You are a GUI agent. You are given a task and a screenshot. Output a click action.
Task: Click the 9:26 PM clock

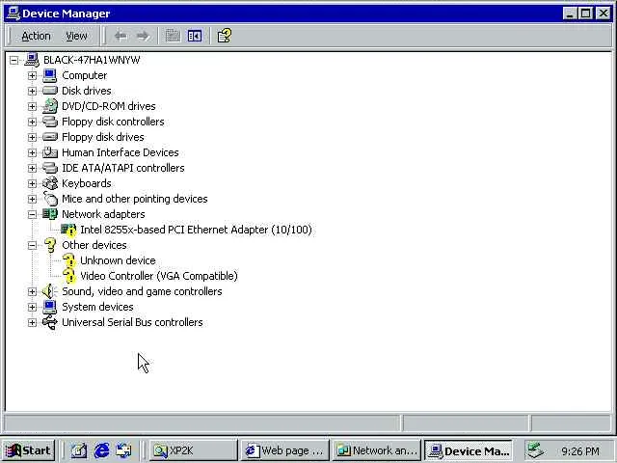pos(580,450)
